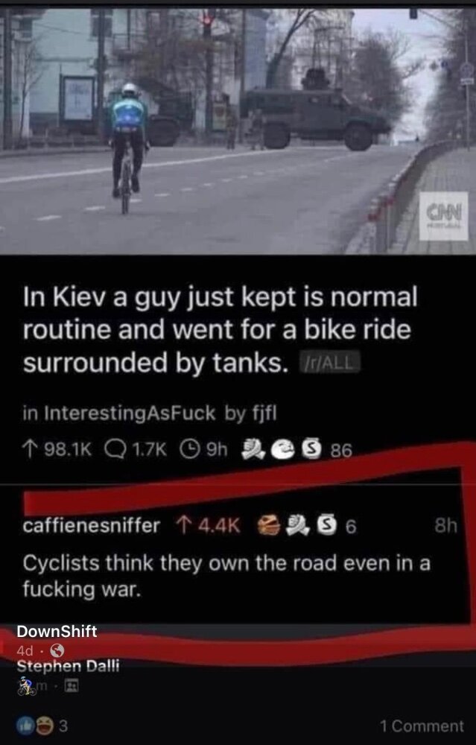Open Stephen Dalli's profile name
This screenshot has width=476, height=745.
click(68, 666)
